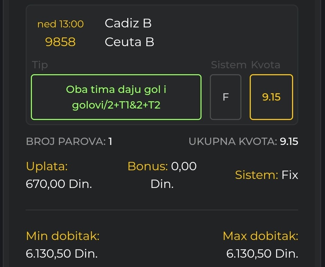Click the Max dobitak label
This screenshot has width=325, height=267.
[x=260, y=236]
